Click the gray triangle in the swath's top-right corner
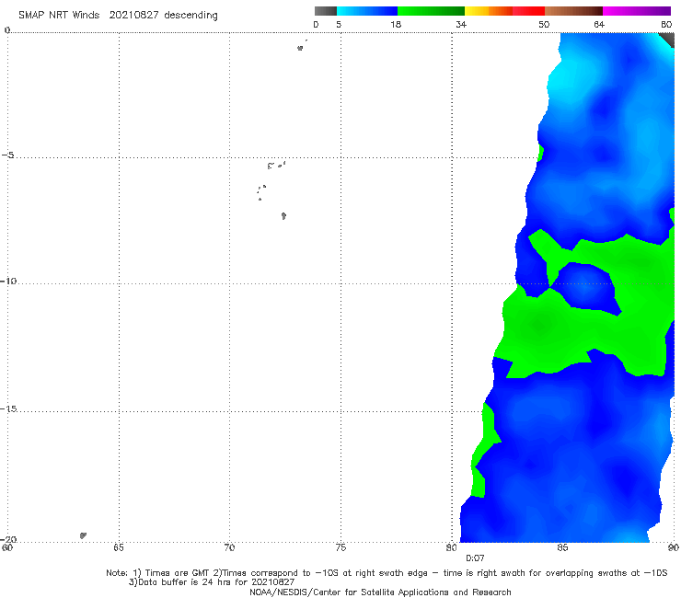681x598 pixels. pyautogui.click(x=669, y=39)
